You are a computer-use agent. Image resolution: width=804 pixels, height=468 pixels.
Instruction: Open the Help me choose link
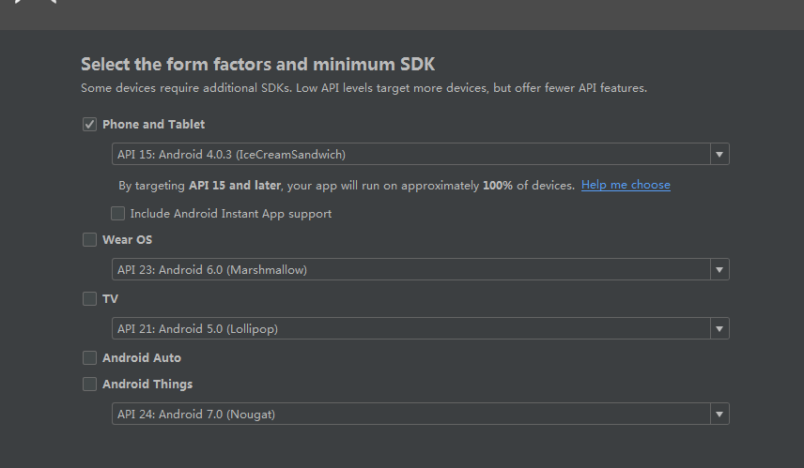click(626, 185)
